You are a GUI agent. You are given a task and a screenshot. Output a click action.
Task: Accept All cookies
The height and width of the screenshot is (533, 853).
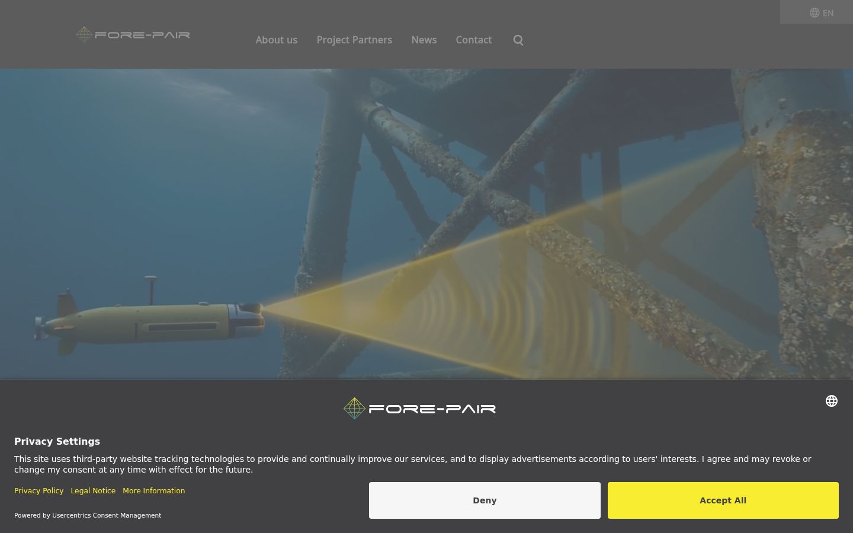pyautogui.click(x=723, y=500)
